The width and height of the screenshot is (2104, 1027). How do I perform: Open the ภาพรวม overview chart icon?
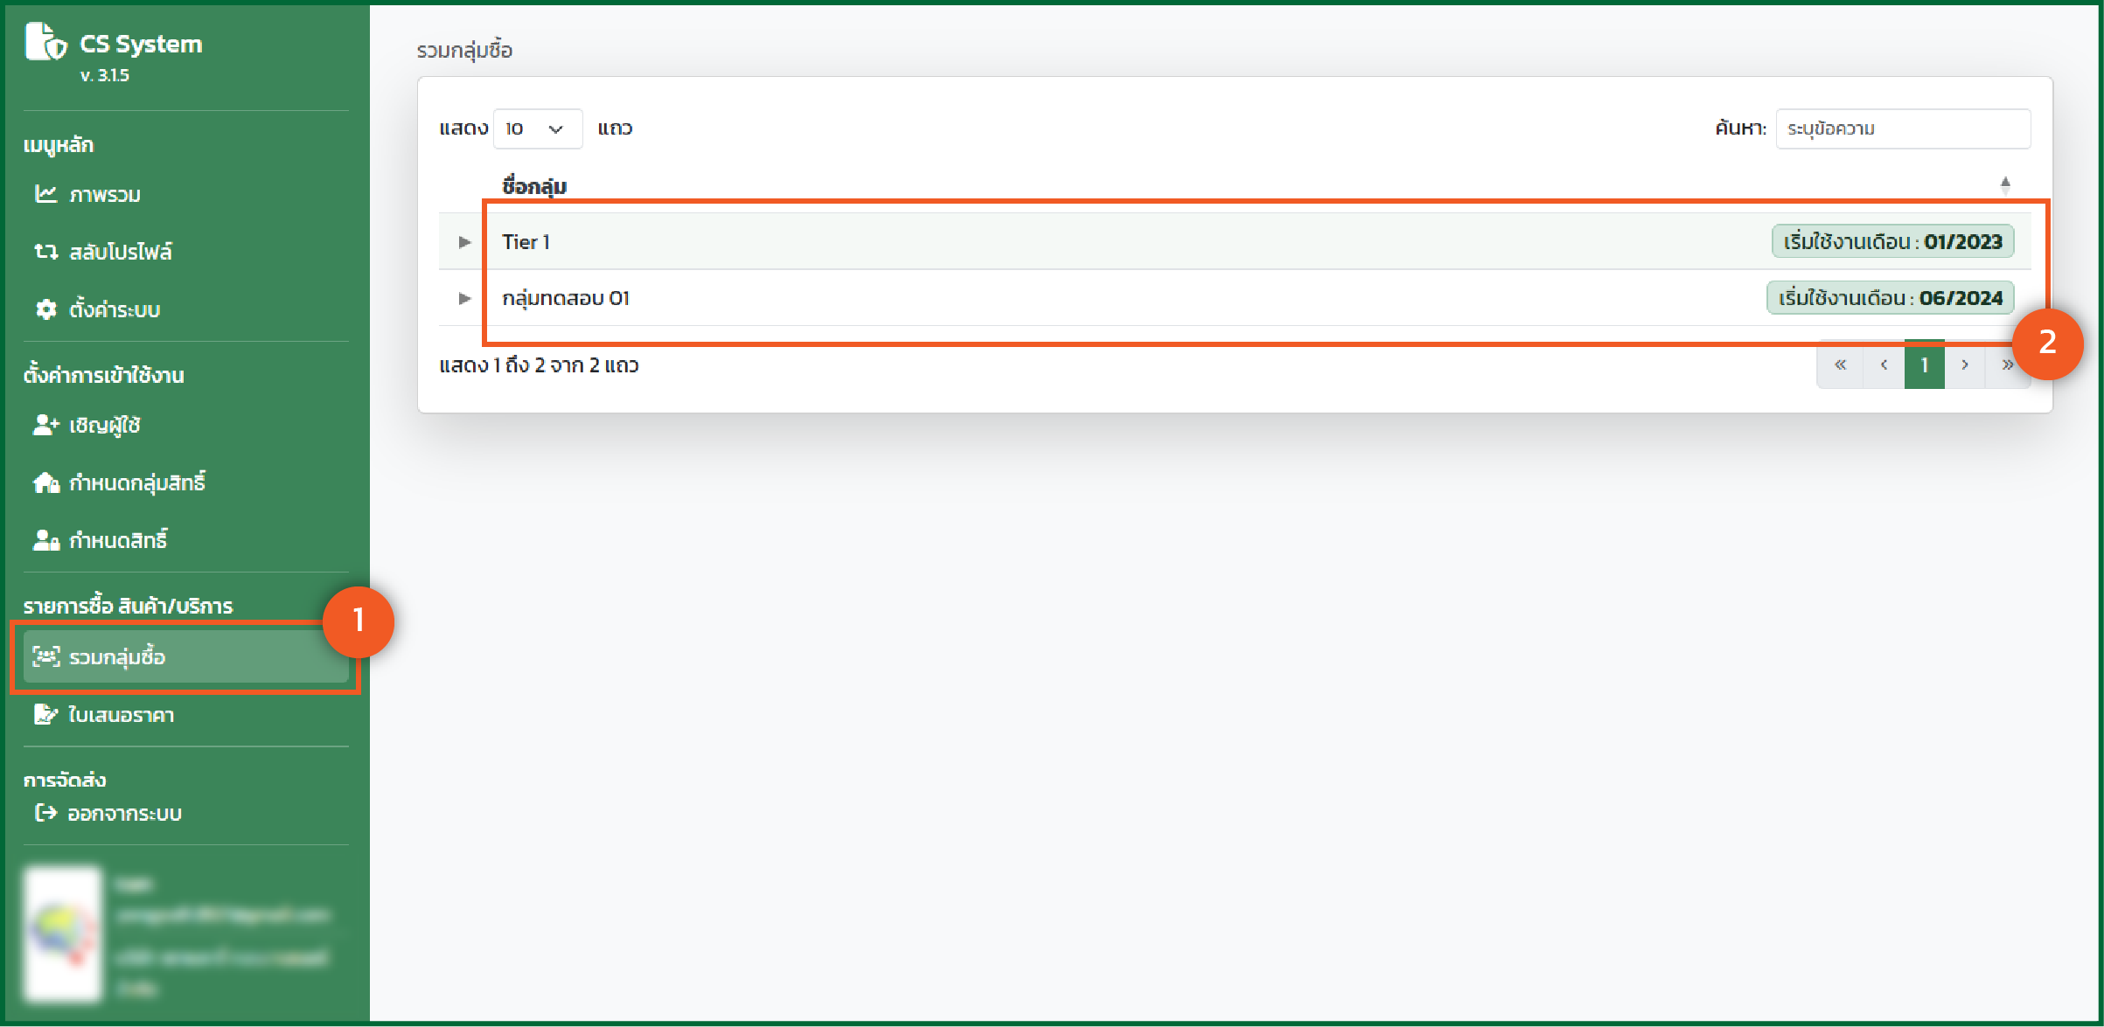coord(45,194)
